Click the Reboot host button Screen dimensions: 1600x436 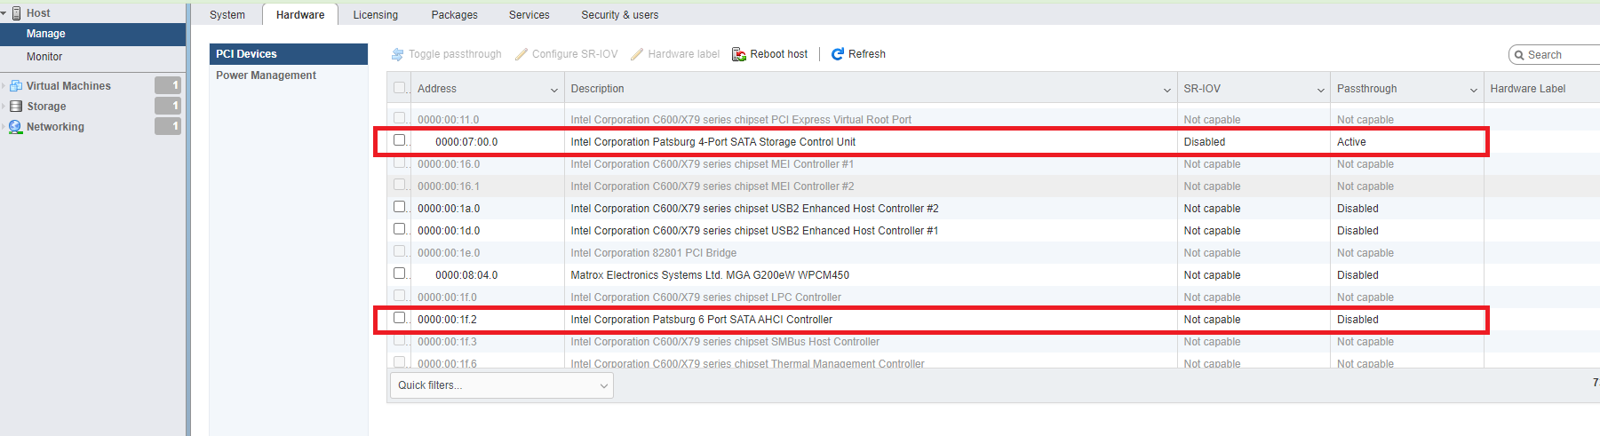click(770, 54)
